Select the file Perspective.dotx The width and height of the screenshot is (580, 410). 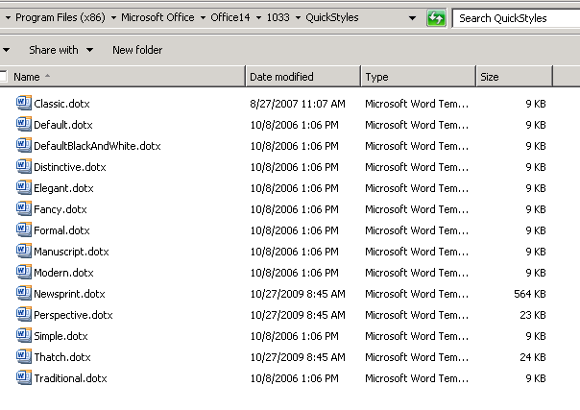click(73, 314)
